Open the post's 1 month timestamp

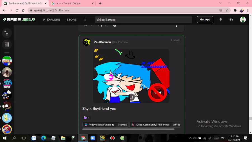[x=175, y=40]
